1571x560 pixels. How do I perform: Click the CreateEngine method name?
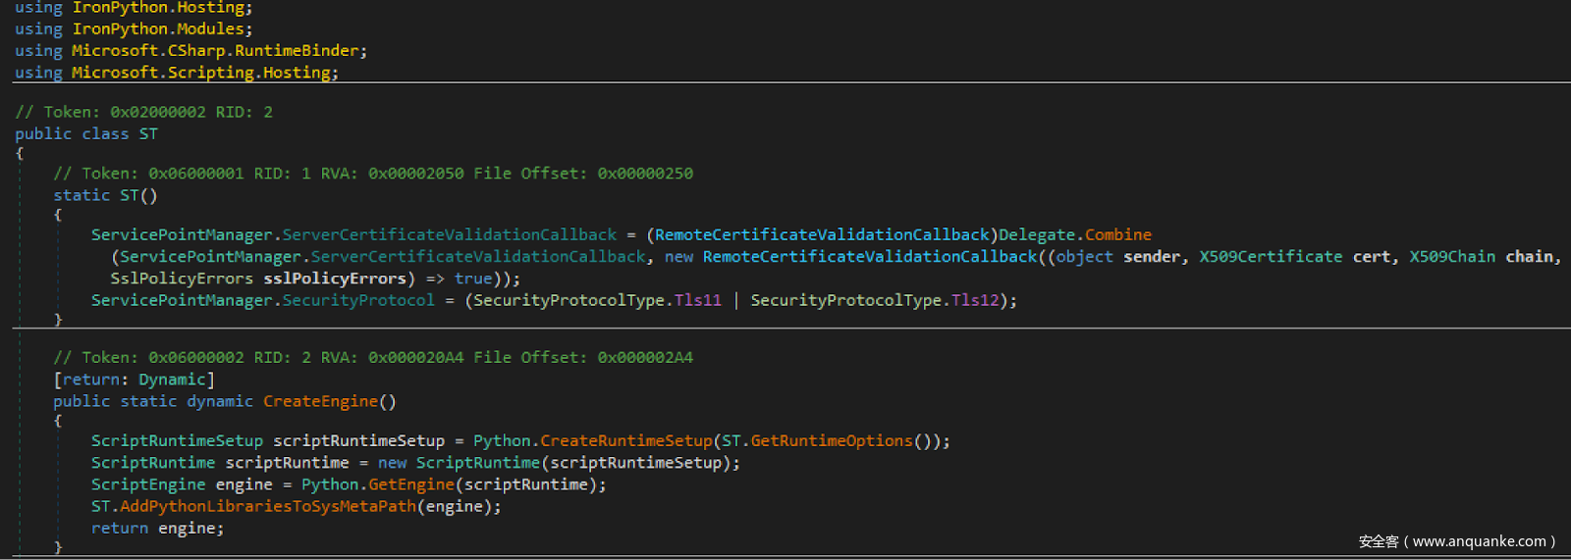coord(320,402)
